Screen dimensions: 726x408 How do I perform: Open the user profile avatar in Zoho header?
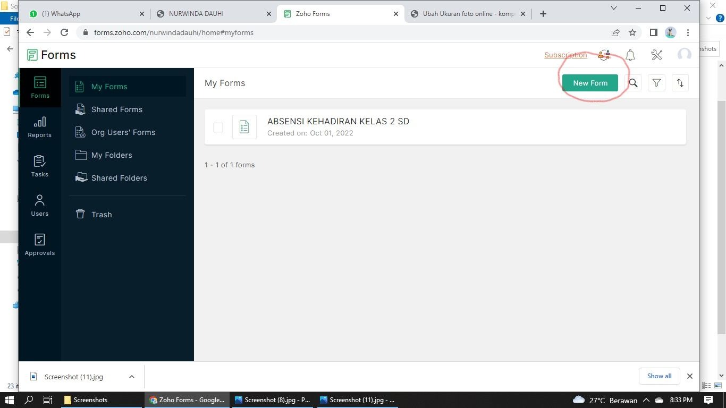685,55
